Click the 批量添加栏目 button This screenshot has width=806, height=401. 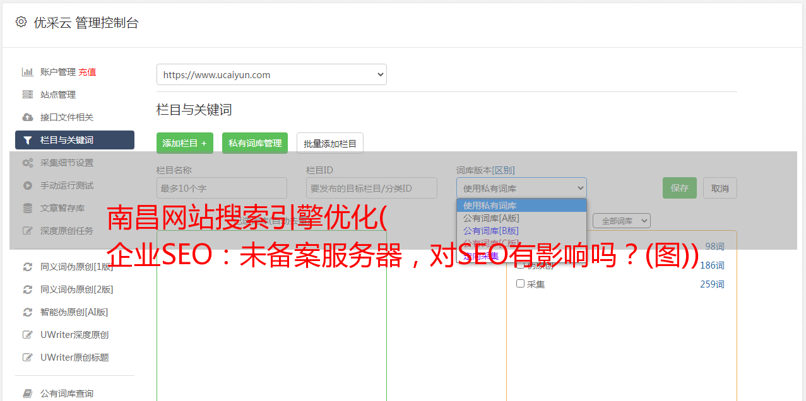tap(330, 143)
